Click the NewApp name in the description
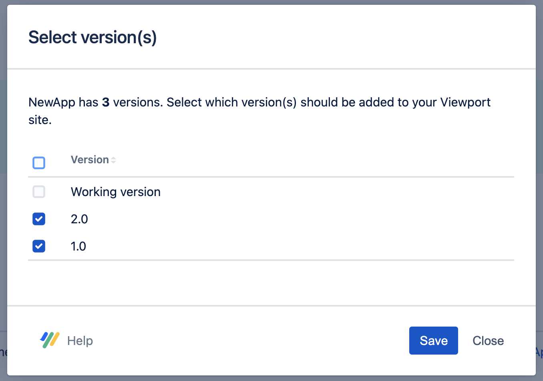The height and width of the screenshot is (381, 543). [52, 102]
